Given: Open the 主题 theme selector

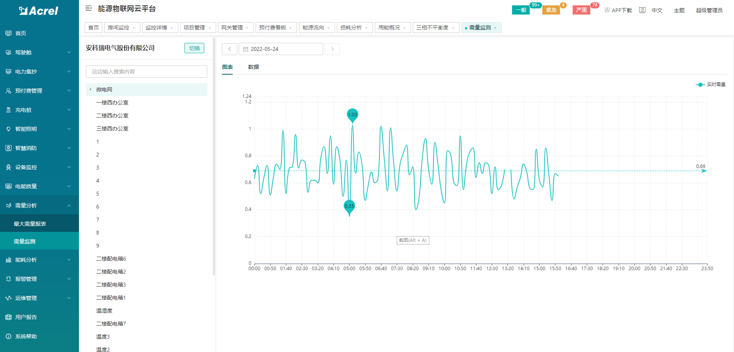Looking at the screenshot, I should (x=679, y=10).
